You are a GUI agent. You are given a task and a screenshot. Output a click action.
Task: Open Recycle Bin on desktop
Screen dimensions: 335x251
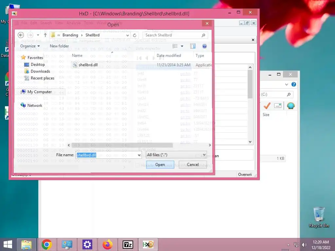319,217
